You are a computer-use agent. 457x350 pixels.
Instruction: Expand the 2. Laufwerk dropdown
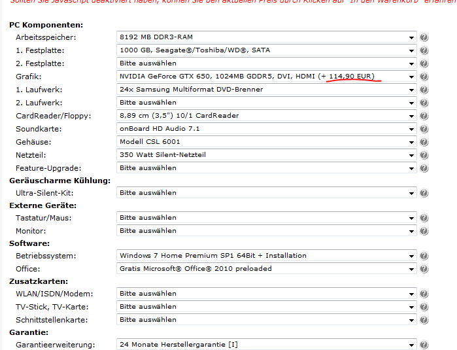point(266,103)
